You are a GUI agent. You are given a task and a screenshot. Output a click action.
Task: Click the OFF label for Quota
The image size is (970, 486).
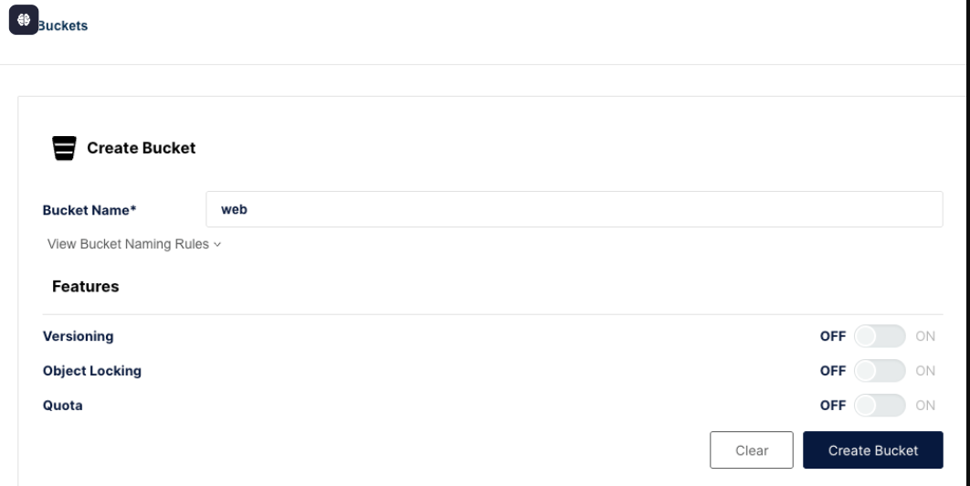point(832,406)
